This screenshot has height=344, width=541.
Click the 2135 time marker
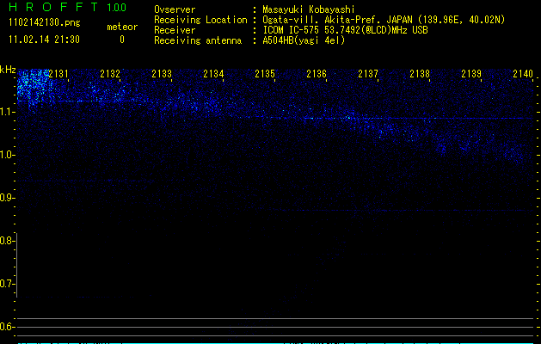[x=265, y=74]
